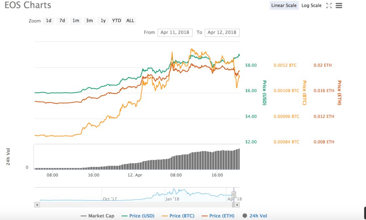Click the 0.00096 BTC axis label
The height and width of the screenshot is (220, 366).
click(286, 116)
